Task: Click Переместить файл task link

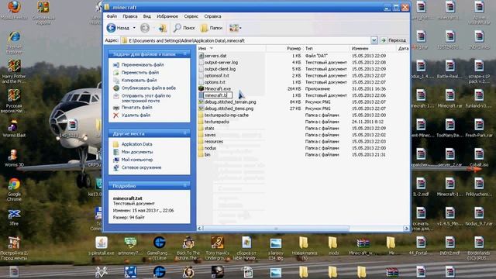Action: (140, 72)
